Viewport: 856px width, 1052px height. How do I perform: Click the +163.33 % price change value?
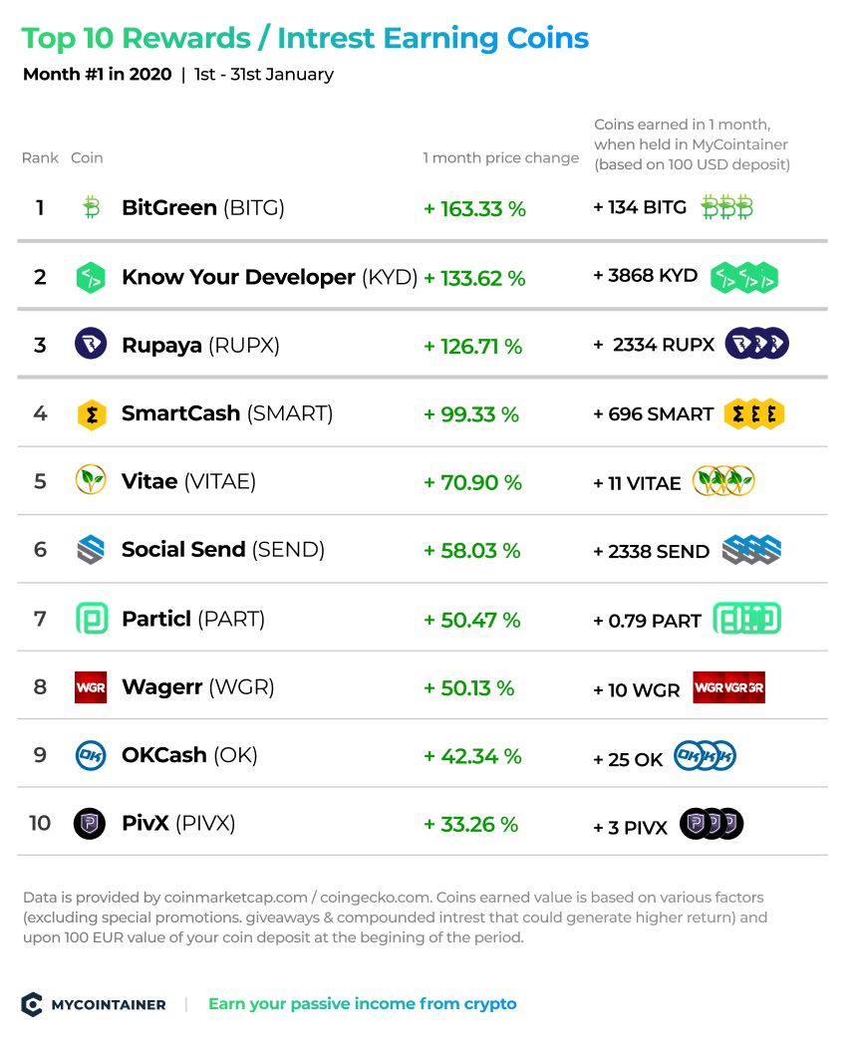(x=475, y=209)
